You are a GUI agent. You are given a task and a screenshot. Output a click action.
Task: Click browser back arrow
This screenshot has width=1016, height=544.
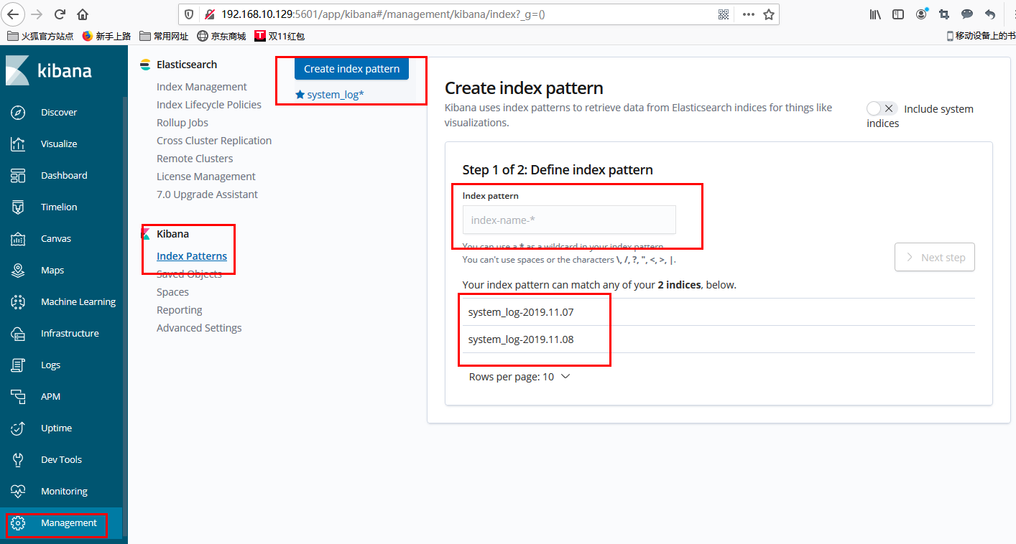(x=14, y=14)
